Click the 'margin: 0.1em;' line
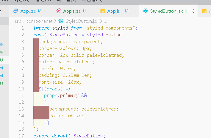 [x=57, y=69]
